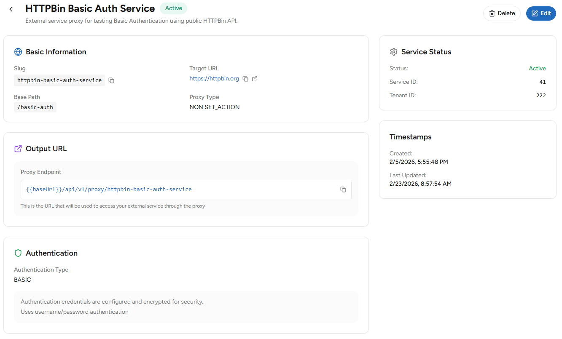Click the gear icon beside Service Status

pos(394,52)
